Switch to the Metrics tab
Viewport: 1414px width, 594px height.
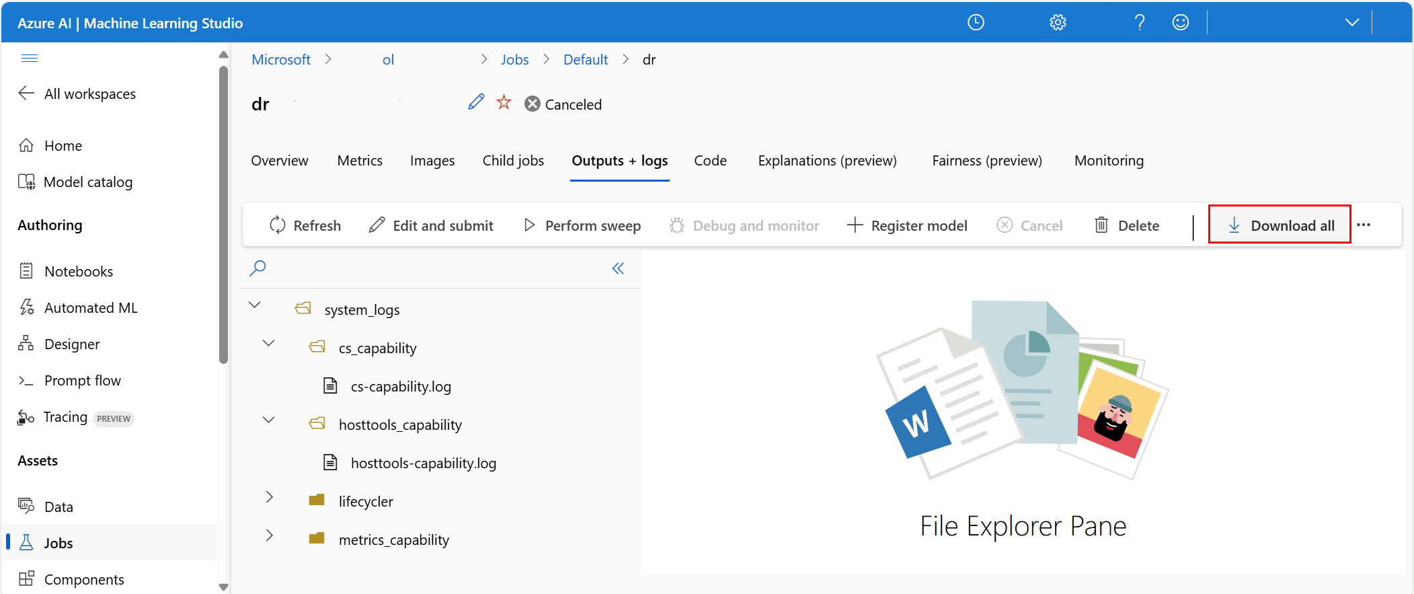tap(360, 161)
